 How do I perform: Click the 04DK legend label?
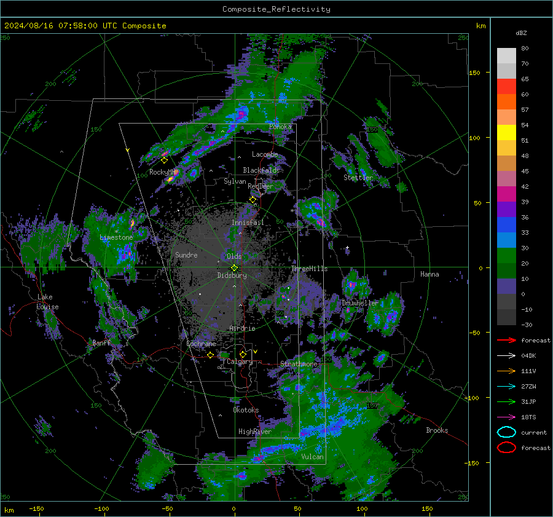click(x=528, y=356)
